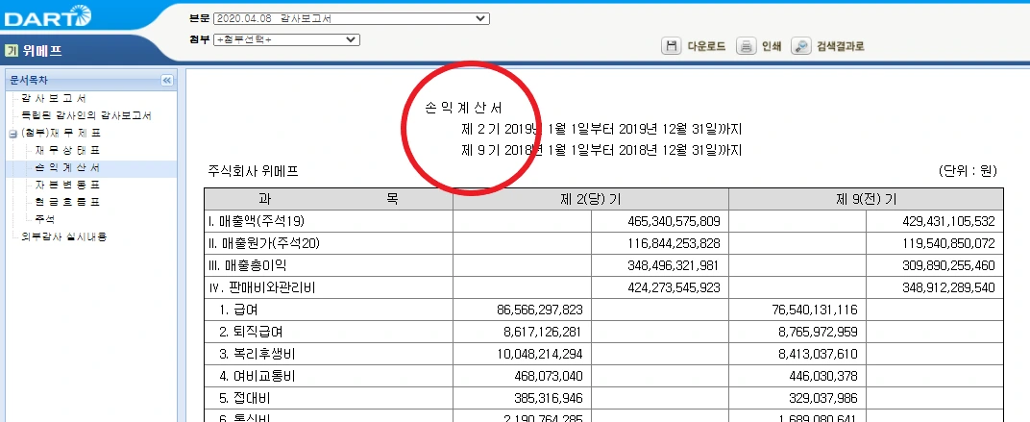Click the value 8,617,126,281
The width and height of the screenshot is (1030, 422).
(544, 332)
